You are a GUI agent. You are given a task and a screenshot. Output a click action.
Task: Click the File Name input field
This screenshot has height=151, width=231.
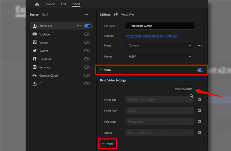[x=160, y=26]
